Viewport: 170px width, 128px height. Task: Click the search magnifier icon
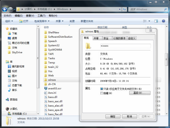[165, 9]
